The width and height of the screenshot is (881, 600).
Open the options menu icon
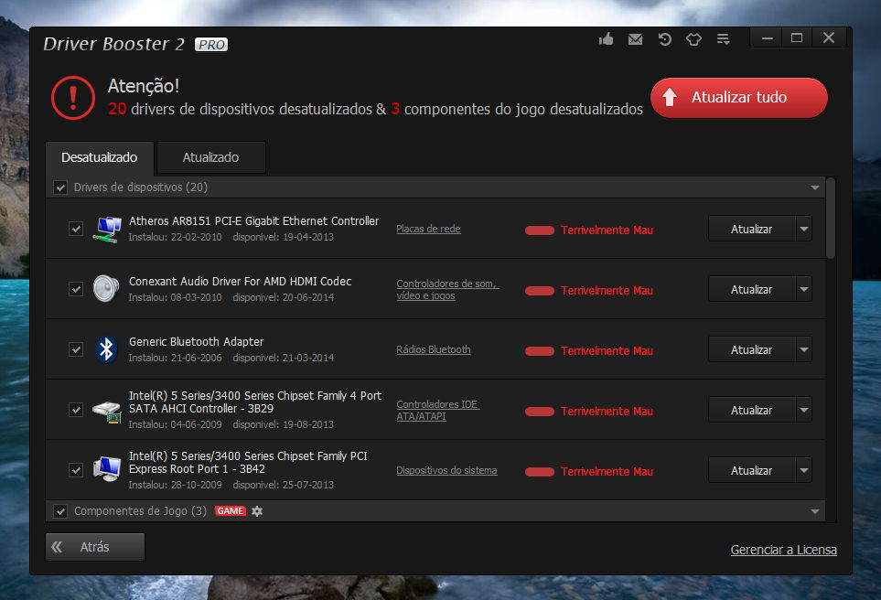(x=723, y=39)
